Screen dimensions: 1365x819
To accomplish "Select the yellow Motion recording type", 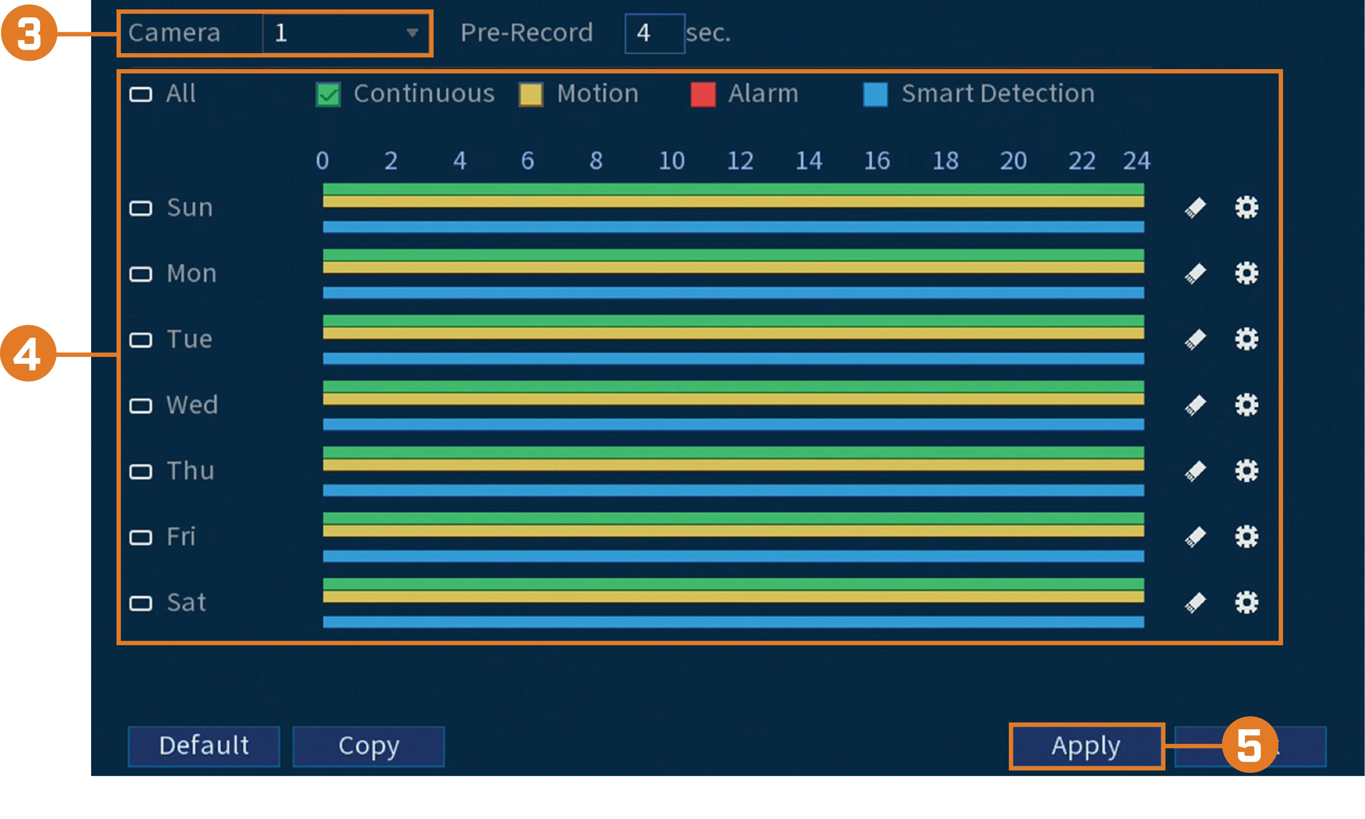I will pyautogui.click(x=531, y=94).
